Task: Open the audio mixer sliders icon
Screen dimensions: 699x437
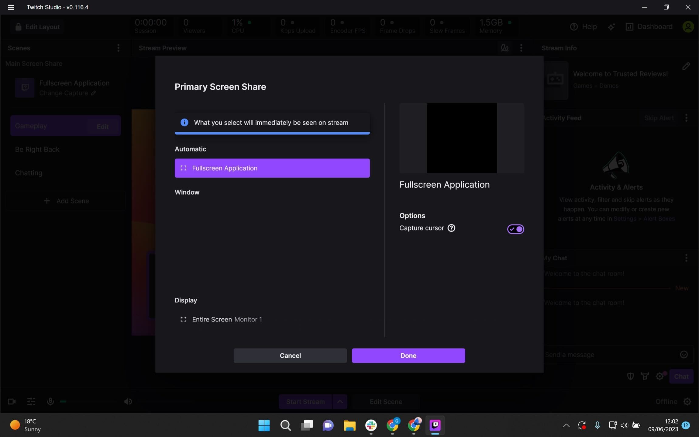Action: point(31,401)
